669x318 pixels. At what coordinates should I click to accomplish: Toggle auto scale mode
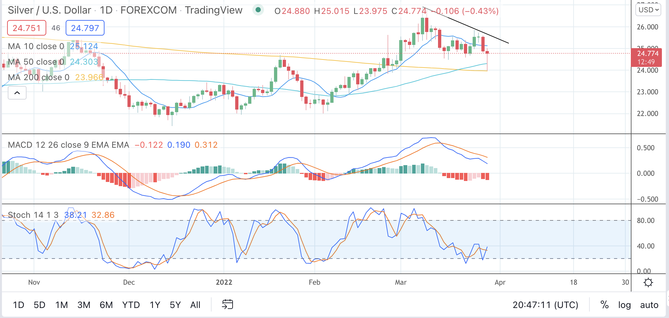click(649, 305)
